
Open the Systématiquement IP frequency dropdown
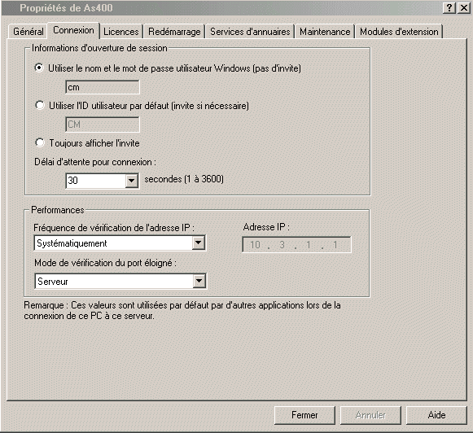click(x=120, y=243)
